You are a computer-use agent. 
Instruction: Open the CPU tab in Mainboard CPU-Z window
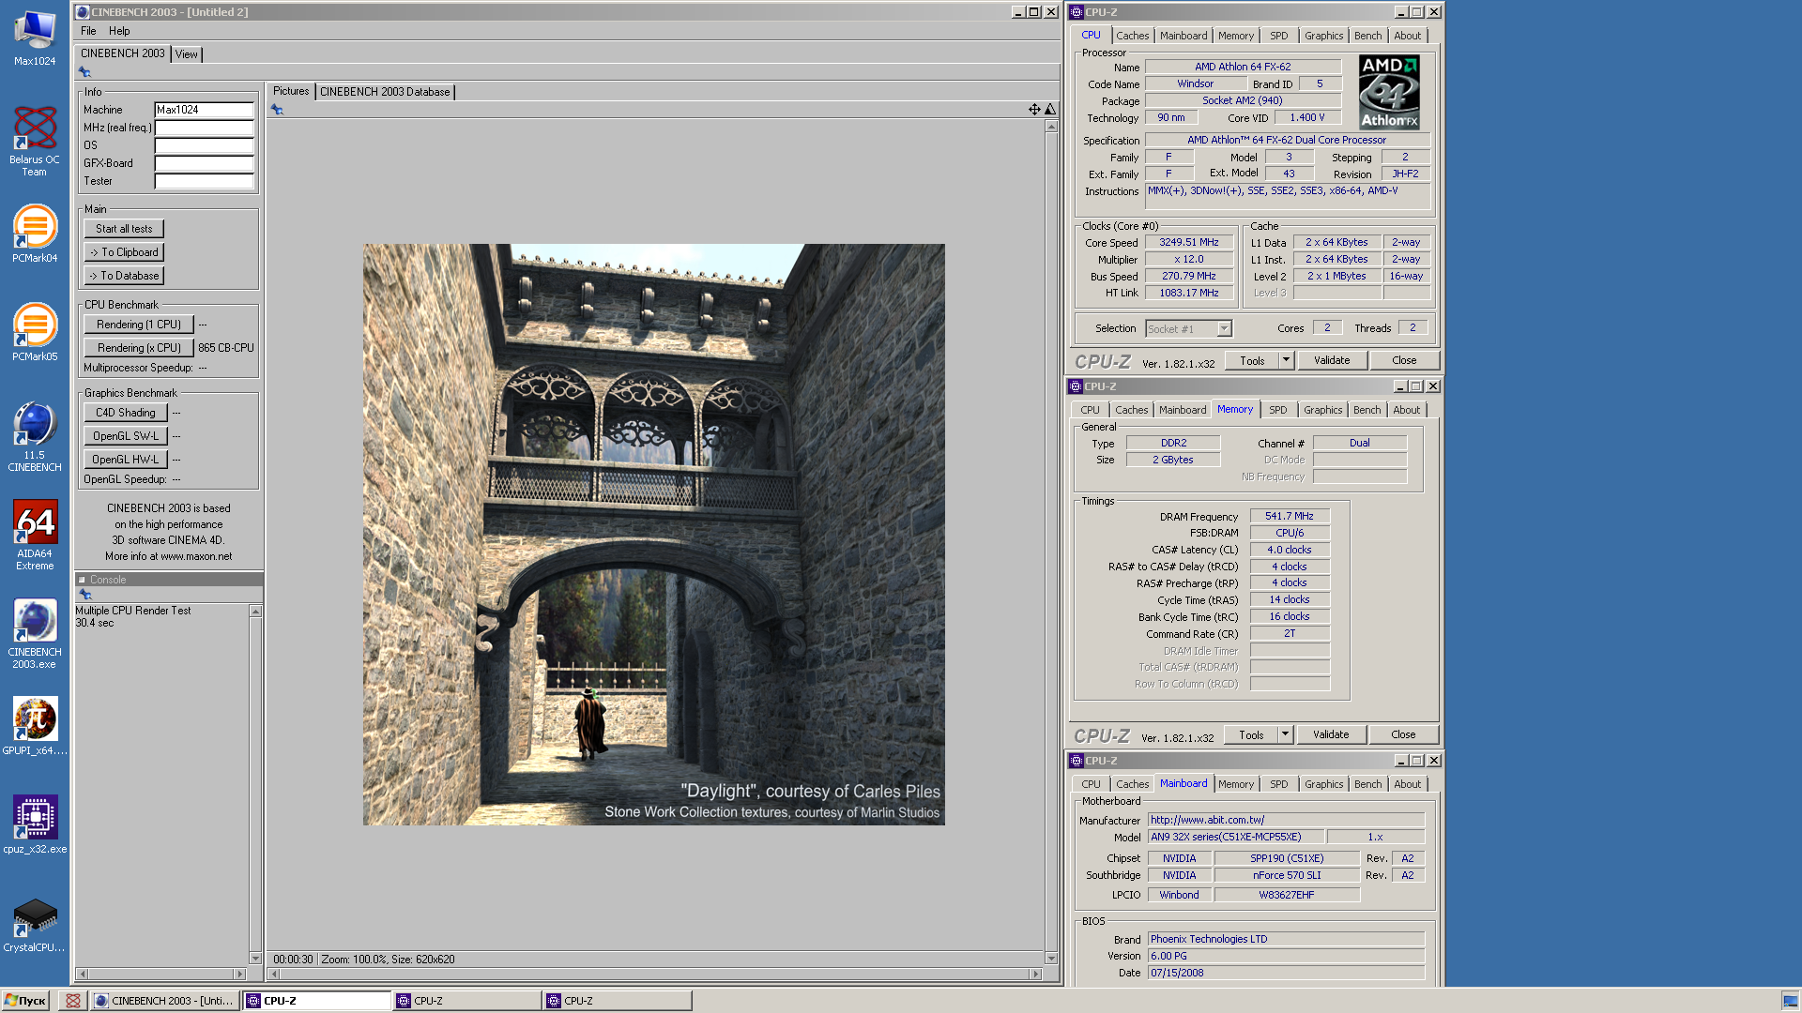click(x=1091, y=784)
